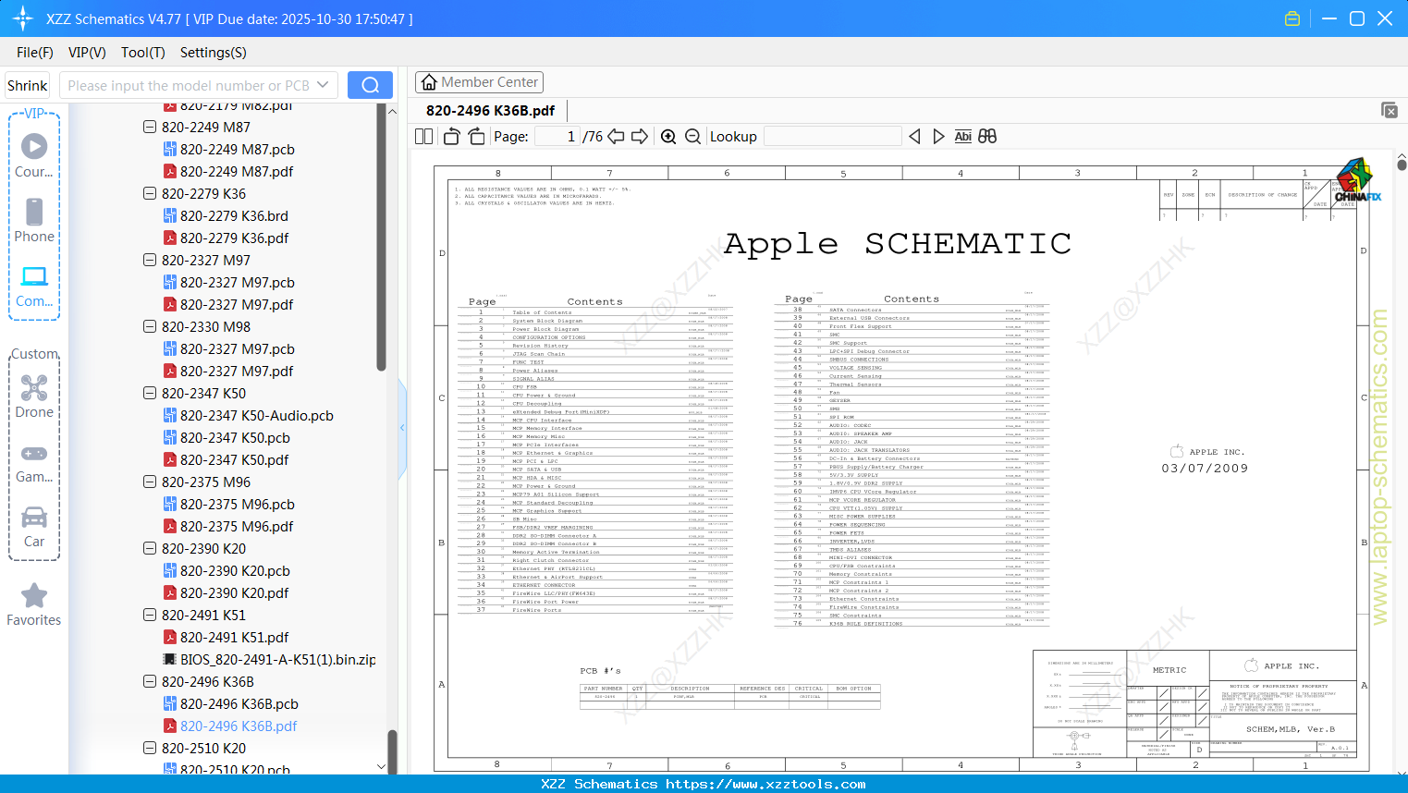Jump to previous lookup result triangle
This screenshot has height=793, width=1408.
click(914, 137)
